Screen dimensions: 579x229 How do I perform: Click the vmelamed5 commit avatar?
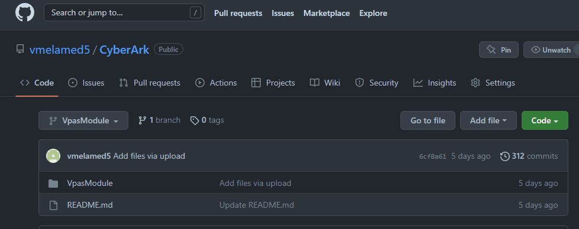click(x=53, y=156)
